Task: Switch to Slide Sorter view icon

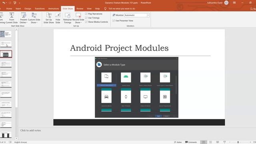Action: (211, 142)
